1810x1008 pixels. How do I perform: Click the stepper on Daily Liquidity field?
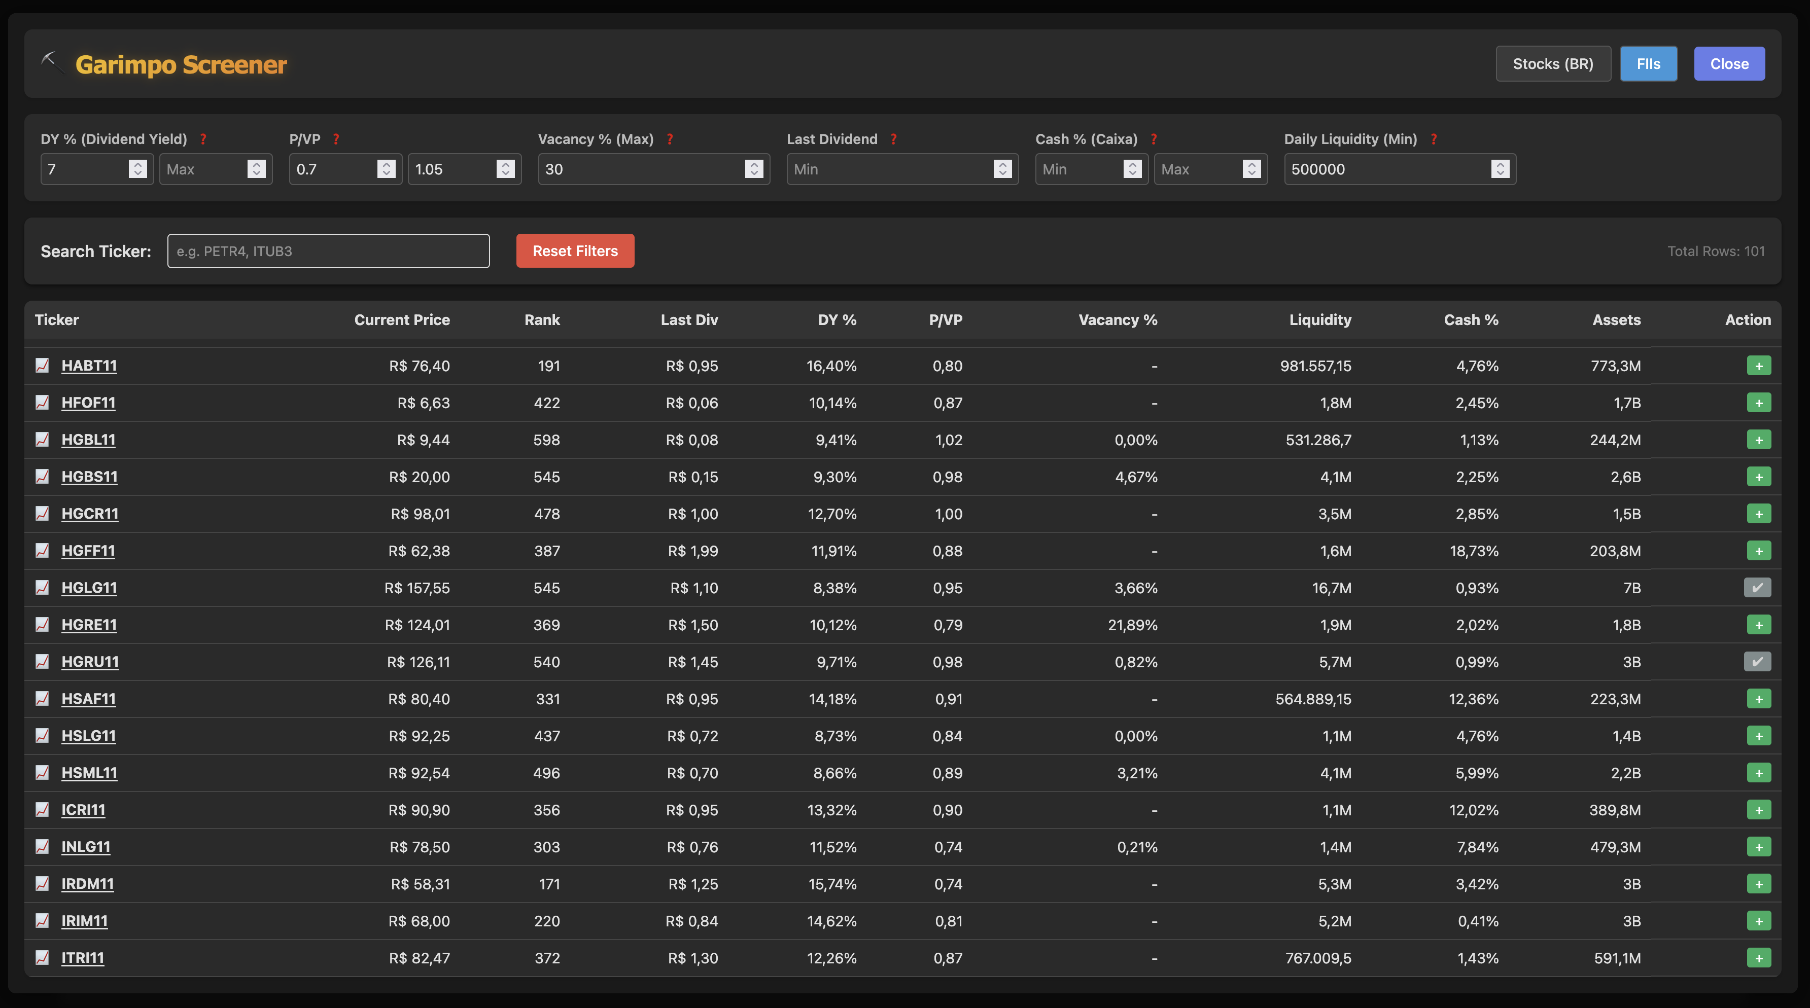click(1500, 169)
